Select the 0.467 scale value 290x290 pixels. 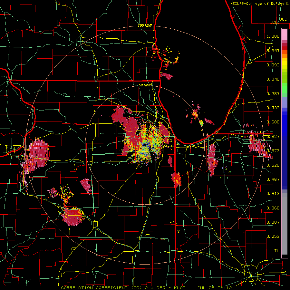click(x=273, y=179)
